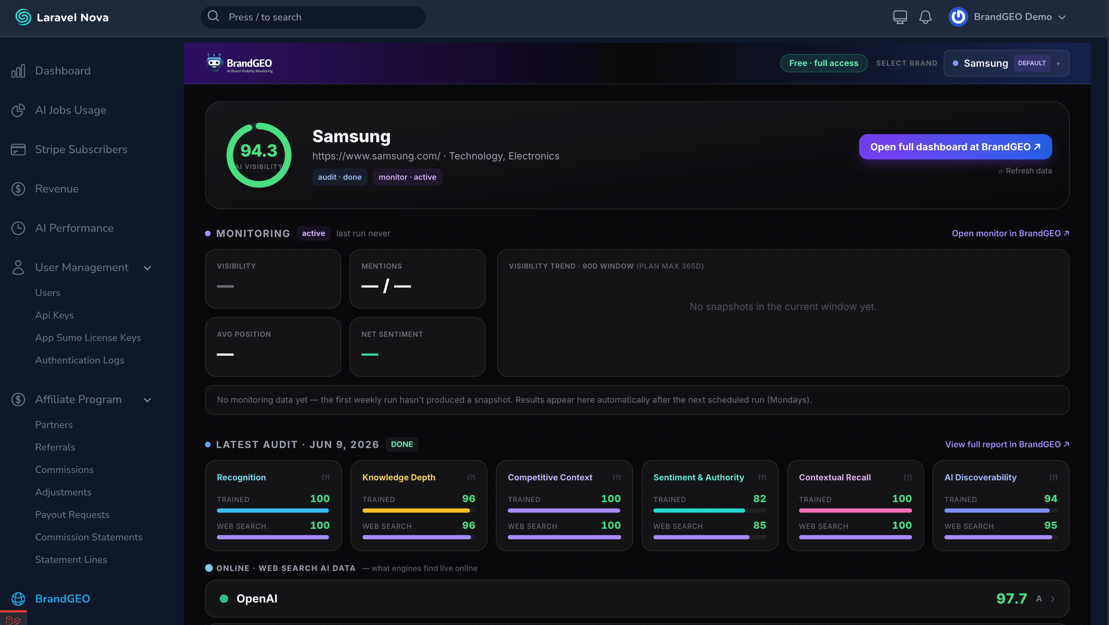Viewport: 1109px width, 625px height.
Task: Click Open full dashboard at BrandGEO button
Action: pos(955,147)
